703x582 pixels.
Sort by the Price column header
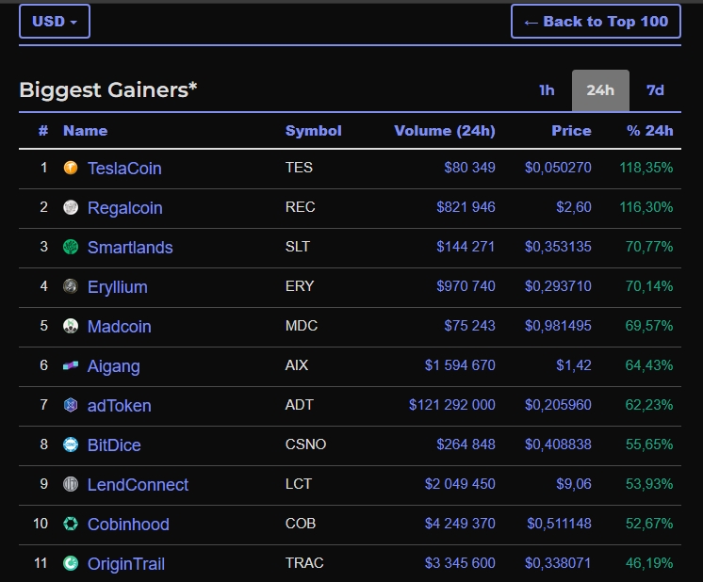pos(571,131)
